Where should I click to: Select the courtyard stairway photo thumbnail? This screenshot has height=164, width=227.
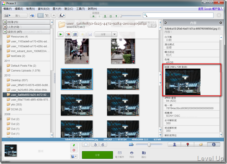click(x=123, y=51)
